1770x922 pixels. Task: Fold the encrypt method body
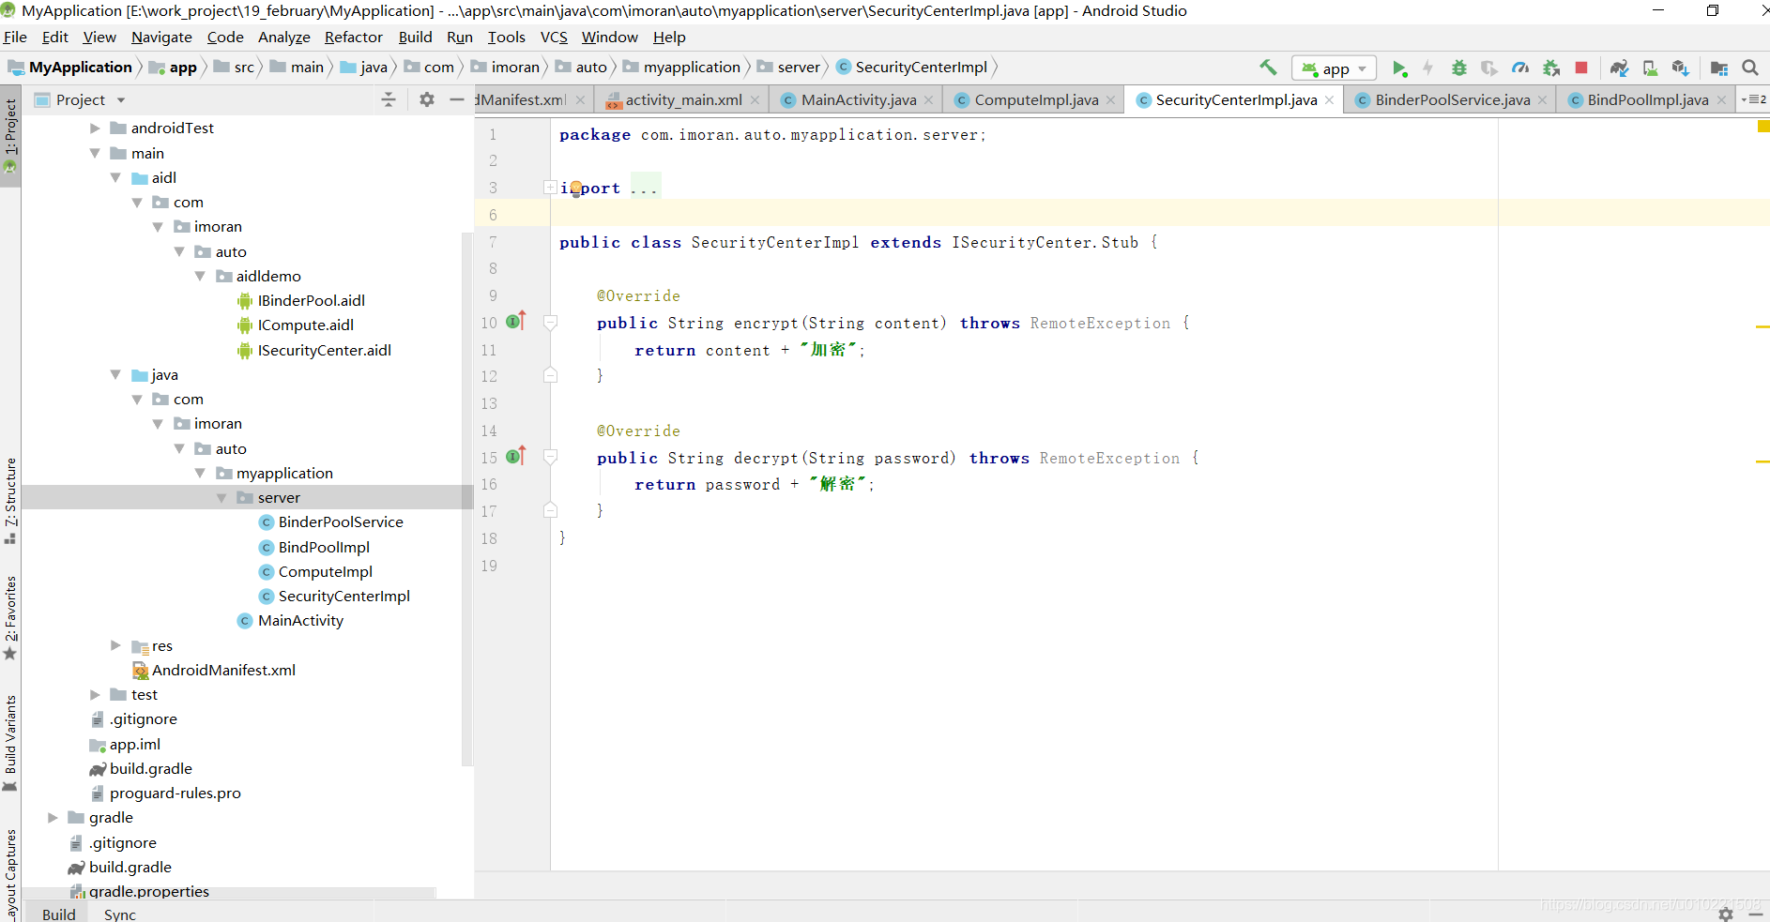551,322
